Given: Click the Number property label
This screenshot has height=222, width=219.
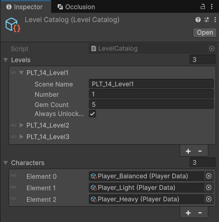Looking at the screenshot, I should tap(47, 94).
